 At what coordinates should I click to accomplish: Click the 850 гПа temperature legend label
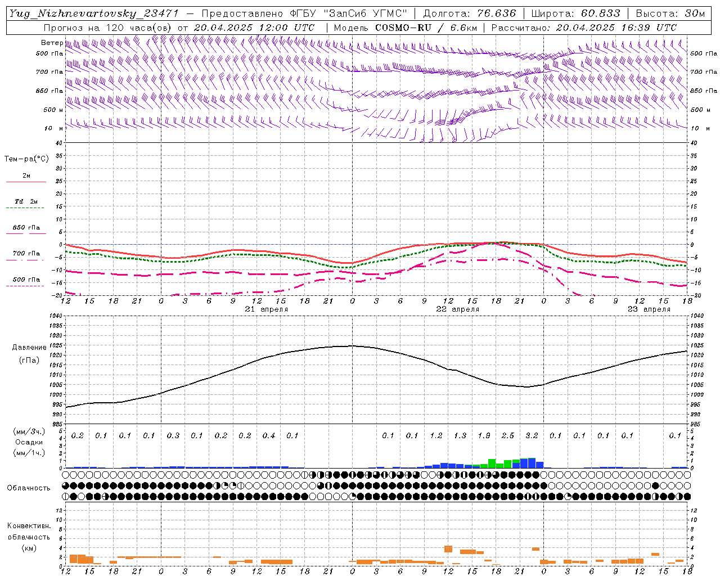(x=26, y=228)
